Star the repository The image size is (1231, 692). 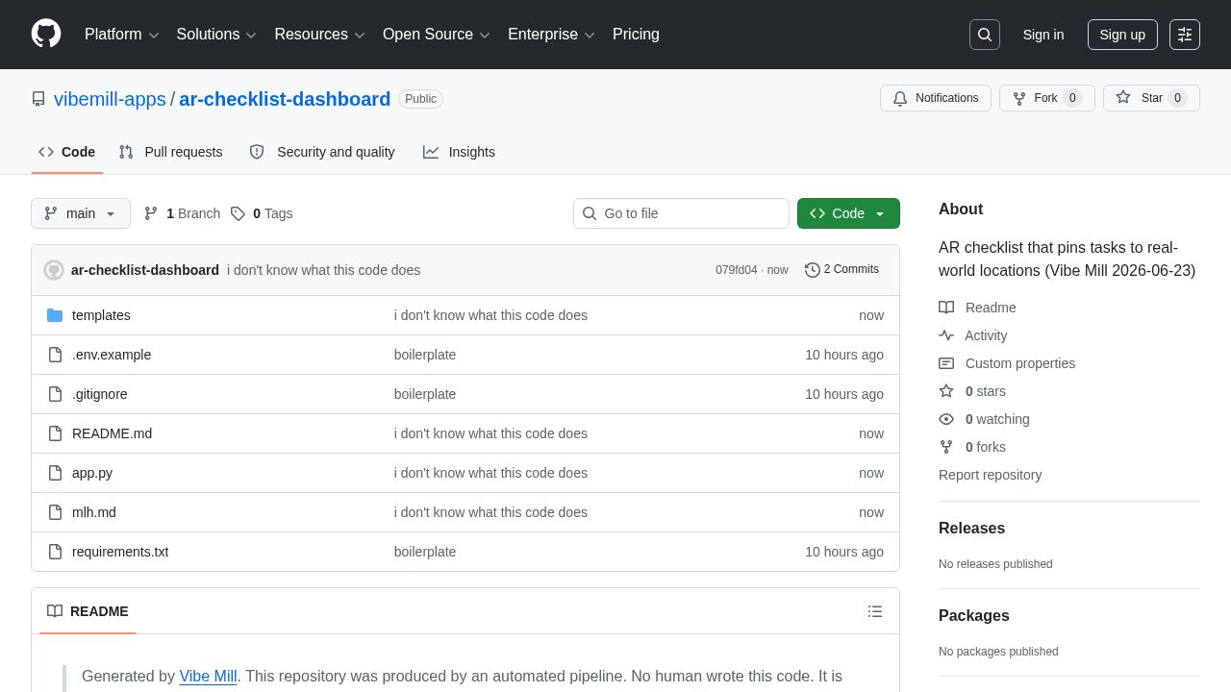point(1151,98)
